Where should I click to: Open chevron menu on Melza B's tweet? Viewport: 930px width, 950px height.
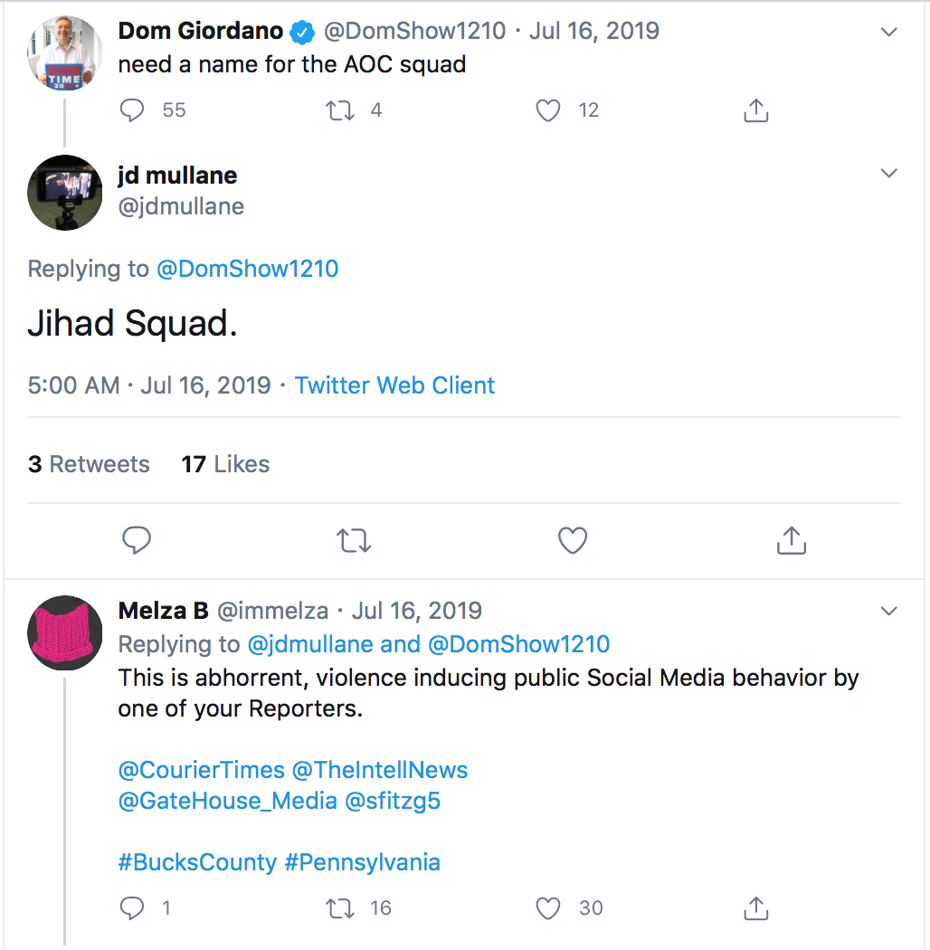889,612
